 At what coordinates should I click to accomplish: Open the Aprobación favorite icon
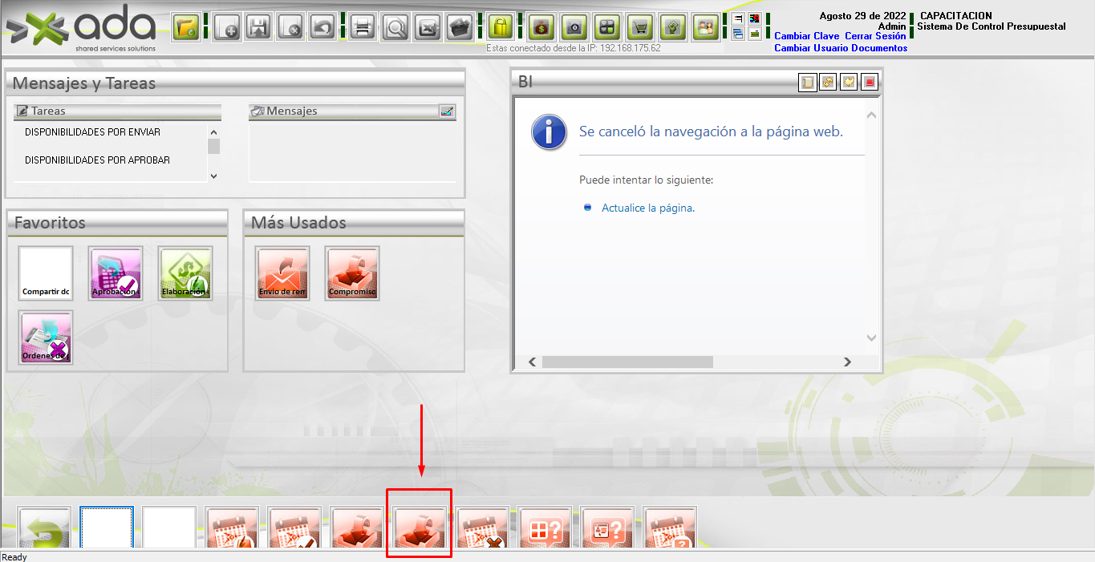tap(116, 273)
